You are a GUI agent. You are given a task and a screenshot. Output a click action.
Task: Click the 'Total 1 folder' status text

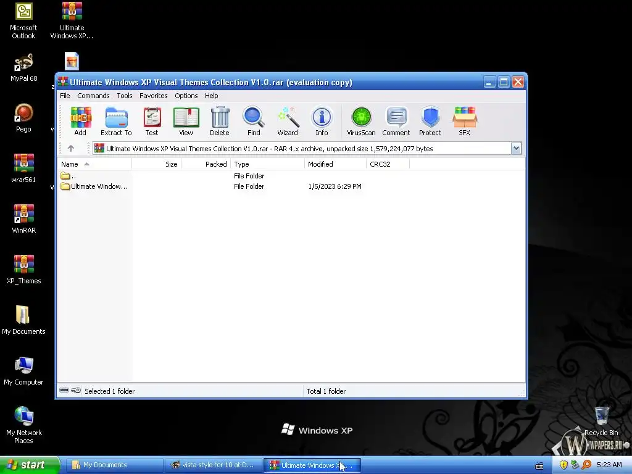click(x=326, y=391)
